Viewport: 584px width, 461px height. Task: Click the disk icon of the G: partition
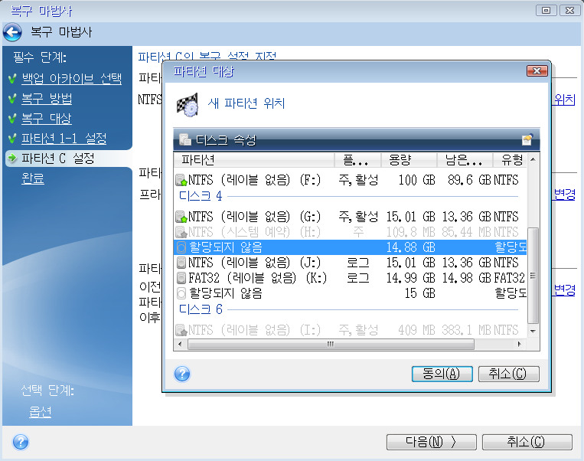tap(181, 217)
